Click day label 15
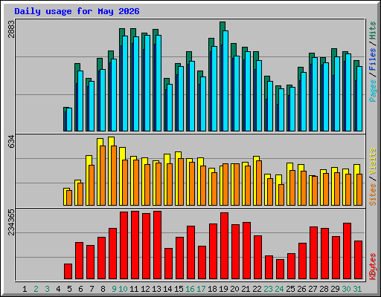381x297 pixels. (179, 289)
